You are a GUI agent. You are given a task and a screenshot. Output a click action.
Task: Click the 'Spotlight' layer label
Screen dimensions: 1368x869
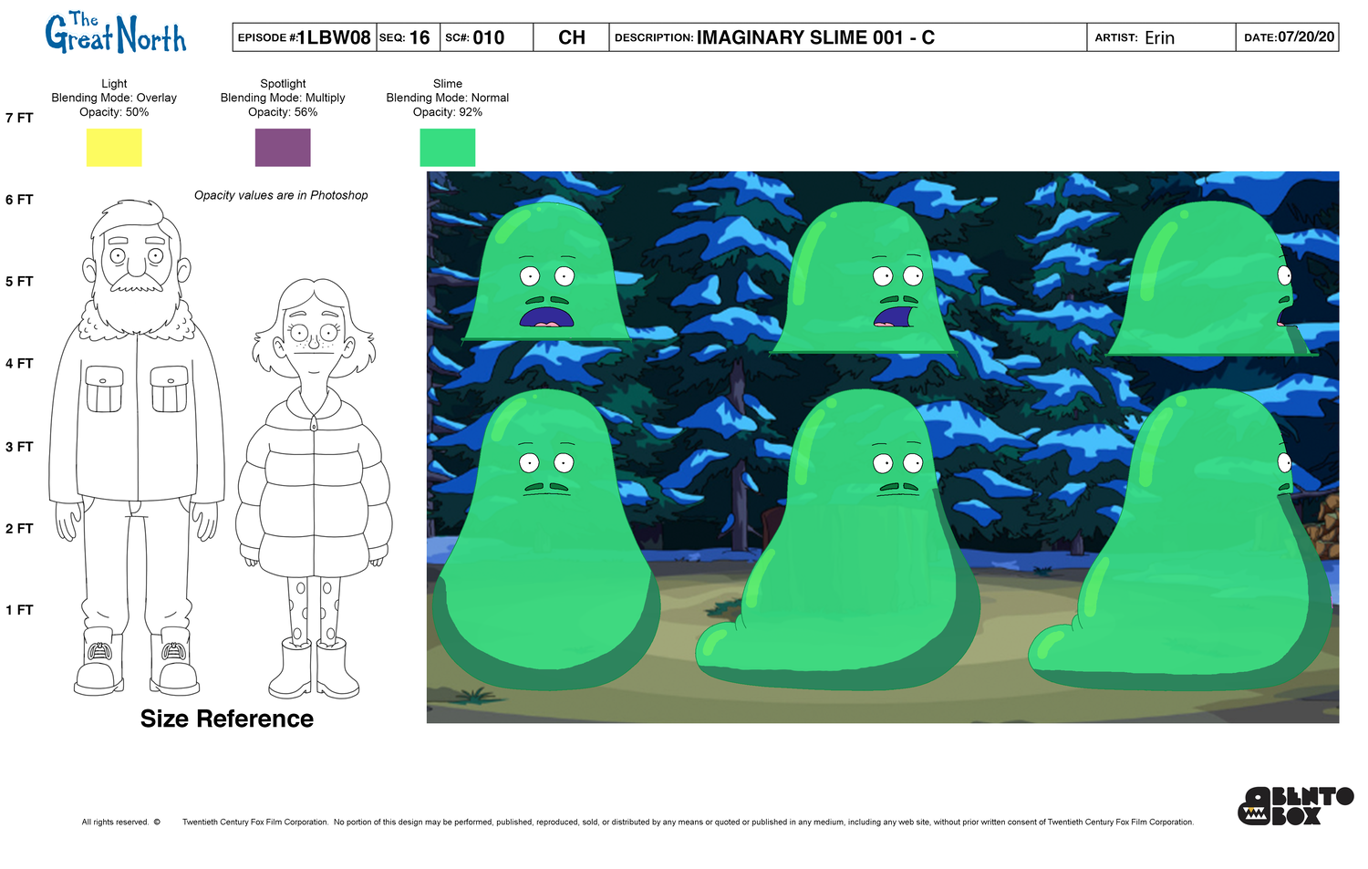pyautogui.click(x=283, y=83)
